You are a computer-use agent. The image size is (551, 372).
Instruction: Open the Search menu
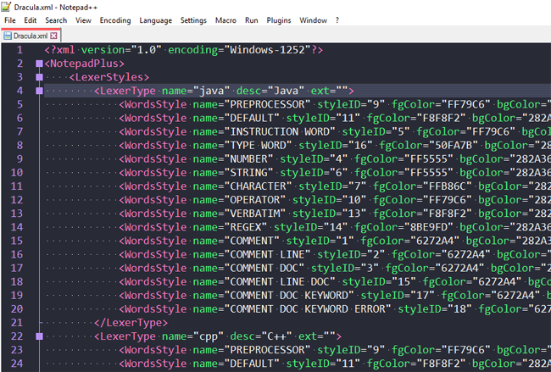click(56, 19)
